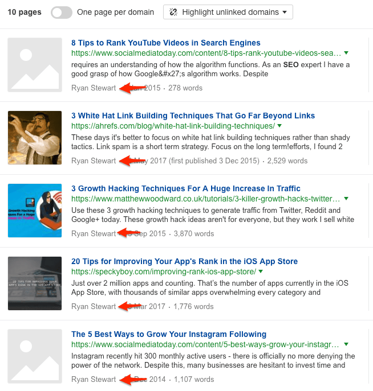Open '3 Growth Hacking Techniques' article link
Screen dimensions: 373x391
click(185, 188)
